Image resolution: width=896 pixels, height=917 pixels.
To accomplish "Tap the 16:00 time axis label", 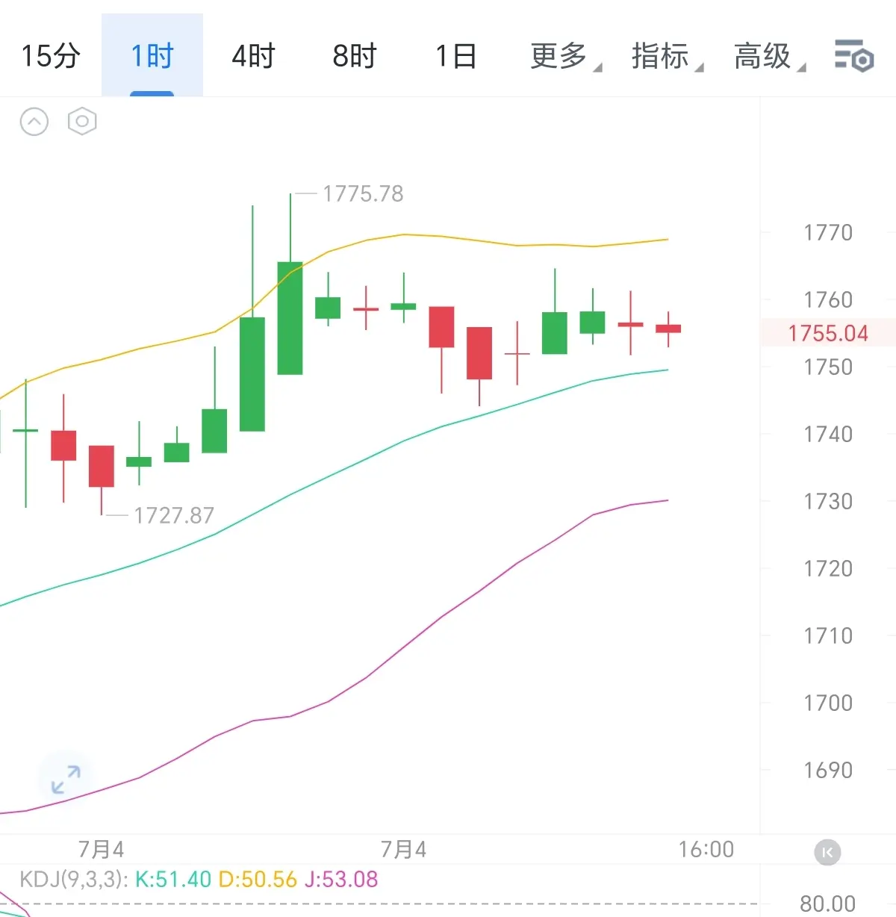I will click(x=706, y=849).
